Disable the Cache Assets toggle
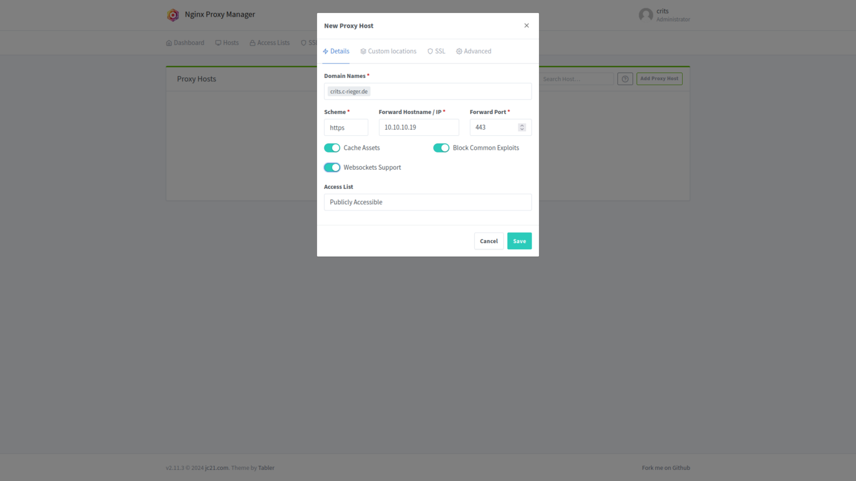This screenshot has height=481, width=856. pos(332,148)
